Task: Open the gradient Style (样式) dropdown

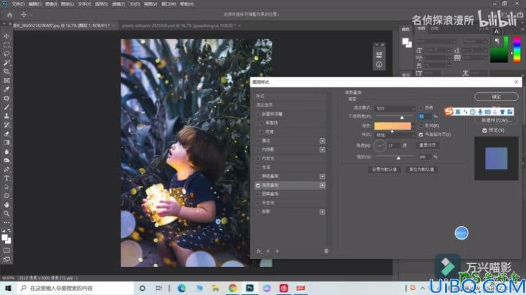Action: click(395, 135)
